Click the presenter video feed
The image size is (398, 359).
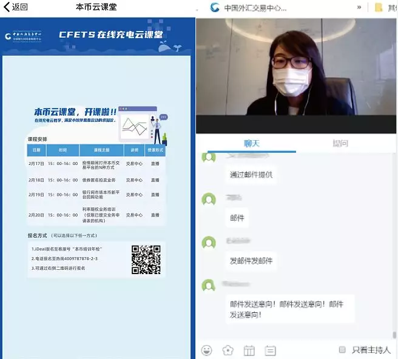(295, 67)
